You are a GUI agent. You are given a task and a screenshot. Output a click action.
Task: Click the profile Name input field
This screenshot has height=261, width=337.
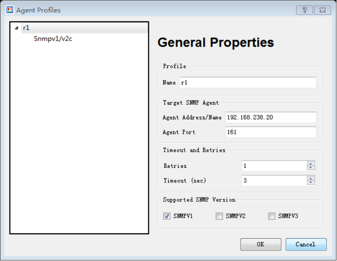tap(248, 82)
